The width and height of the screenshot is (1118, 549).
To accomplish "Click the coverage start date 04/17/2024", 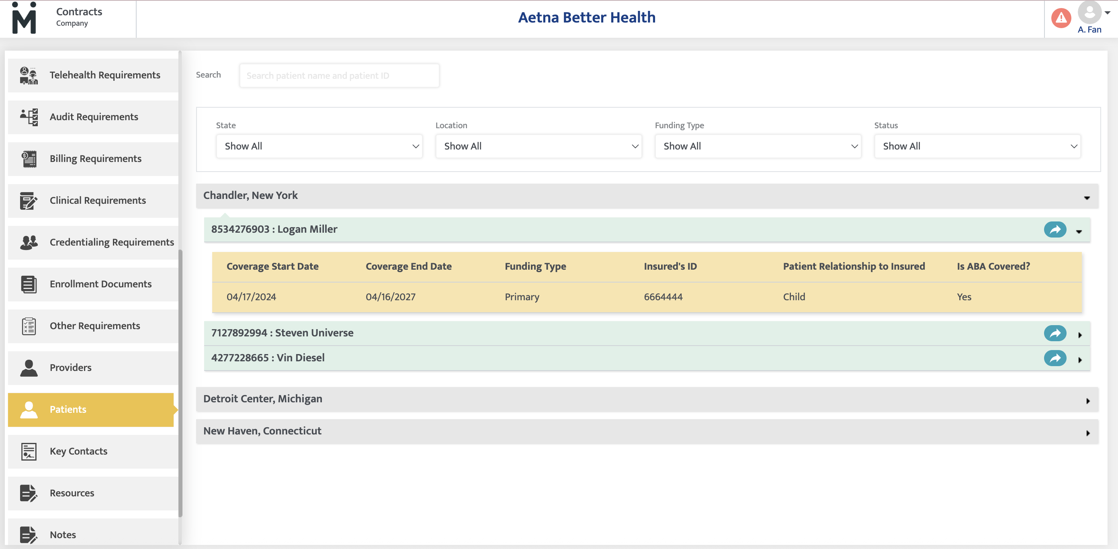I will coord(251,297).
